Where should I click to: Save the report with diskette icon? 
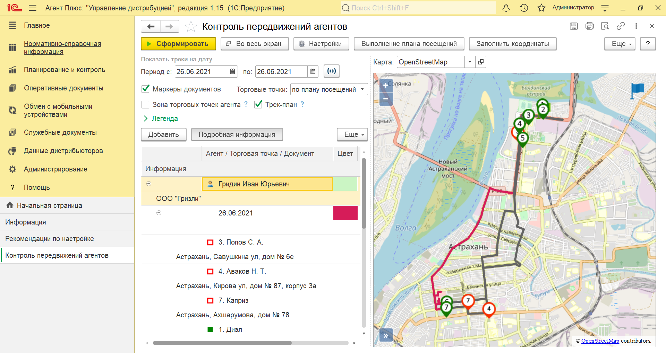(574, 26)
